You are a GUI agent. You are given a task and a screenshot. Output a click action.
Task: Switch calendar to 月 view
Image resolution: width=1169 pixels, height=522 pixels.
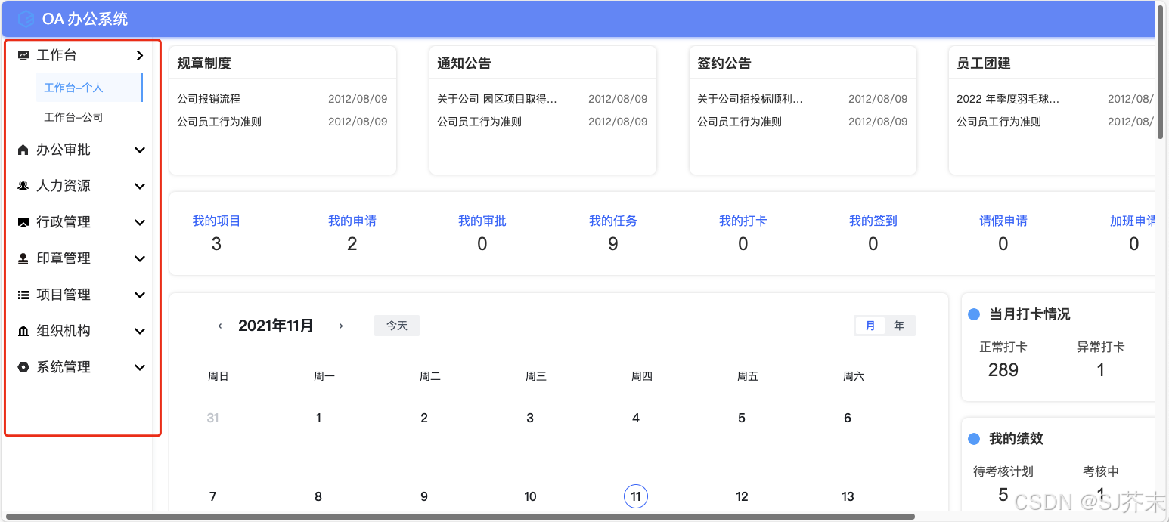(870, 326)
